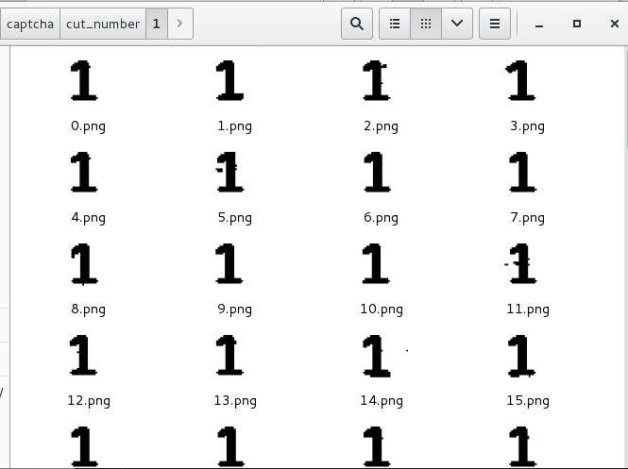Click the 7.png file name

tap(528, 218)
